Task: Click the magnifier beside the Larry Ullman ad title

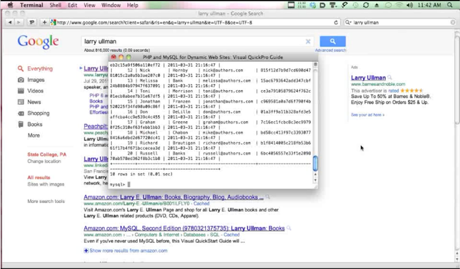Action: [389, 77]
